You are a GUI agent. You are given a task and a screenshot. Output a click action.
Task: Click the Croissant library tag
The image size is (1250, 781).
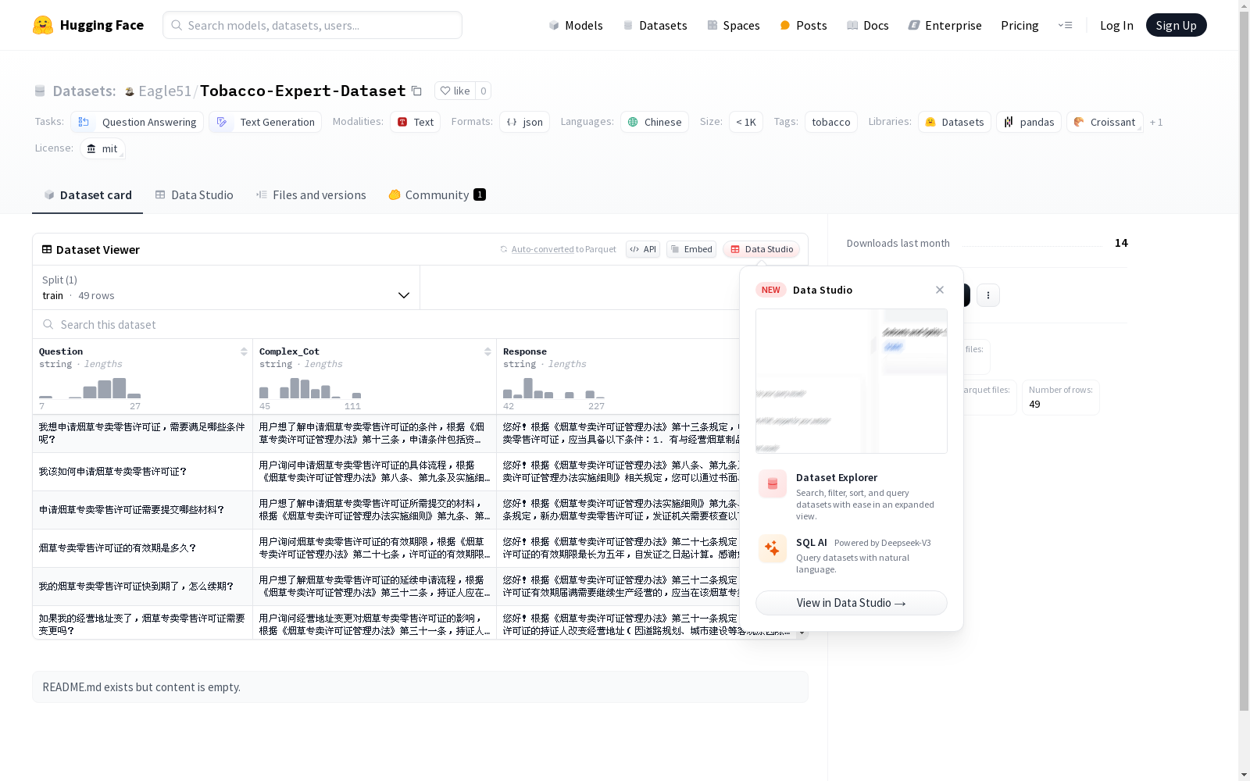1105,122
